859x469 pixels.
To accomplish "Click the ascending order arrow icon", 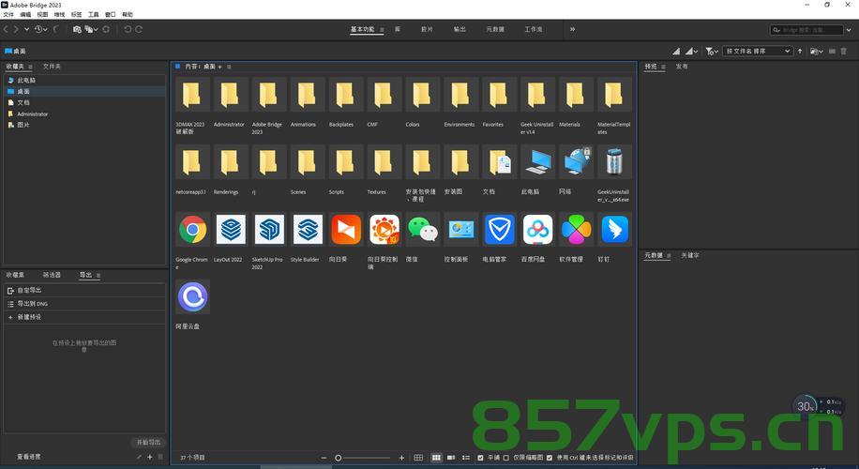I will tap(800, 51).
